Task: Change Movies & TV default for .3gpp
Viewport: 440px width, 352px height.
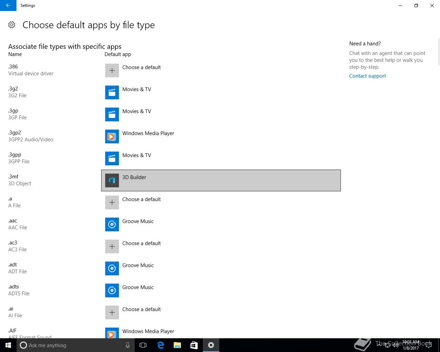Action: (221, 158)
